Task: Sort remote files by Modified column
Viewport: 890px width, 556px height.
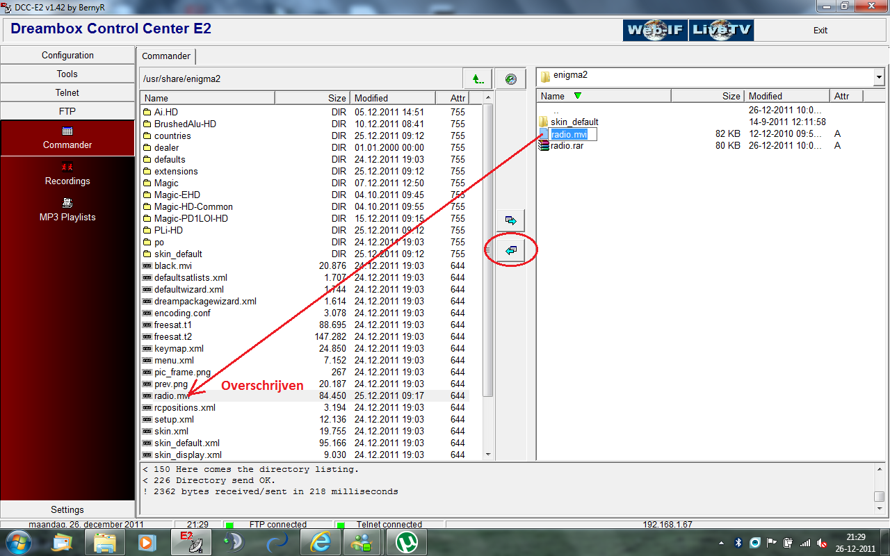Action: (x=392, y=98)
